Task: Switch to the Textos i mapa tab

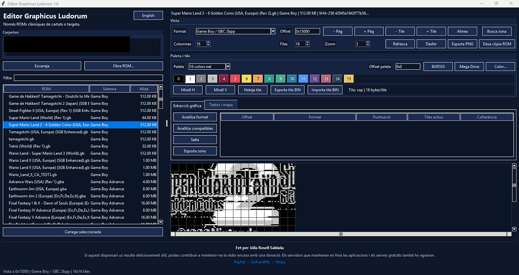Action: [221, 105]
